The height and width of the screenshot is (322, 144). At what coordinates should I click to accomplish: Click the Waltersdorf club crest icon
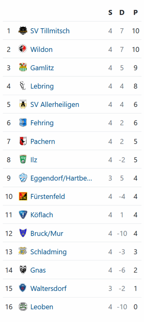23,289
